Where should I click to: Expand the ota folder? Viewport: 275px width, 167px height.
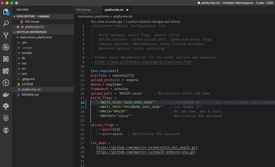(x=19, y=63)
